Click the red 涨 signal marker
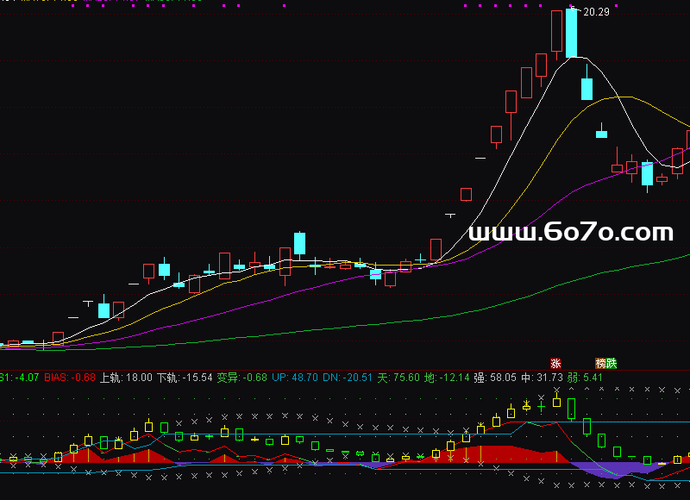690x500 pixels. point(555,363)
